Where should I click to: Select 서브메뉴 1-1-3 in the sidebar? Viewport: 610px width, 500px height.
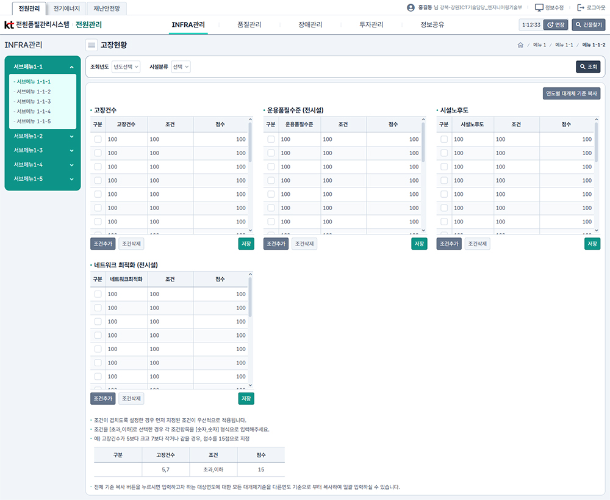coord(34,101)
